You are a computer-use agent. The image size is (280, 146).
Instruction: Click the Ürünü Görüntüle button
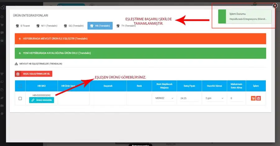[42, 100]
